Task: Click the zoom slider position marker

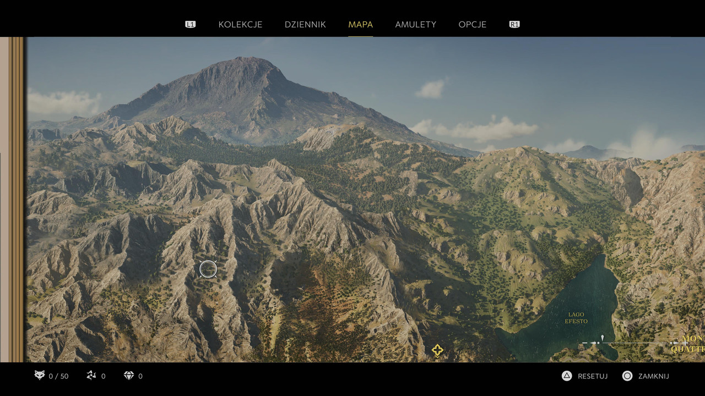Action: point(603,338)
